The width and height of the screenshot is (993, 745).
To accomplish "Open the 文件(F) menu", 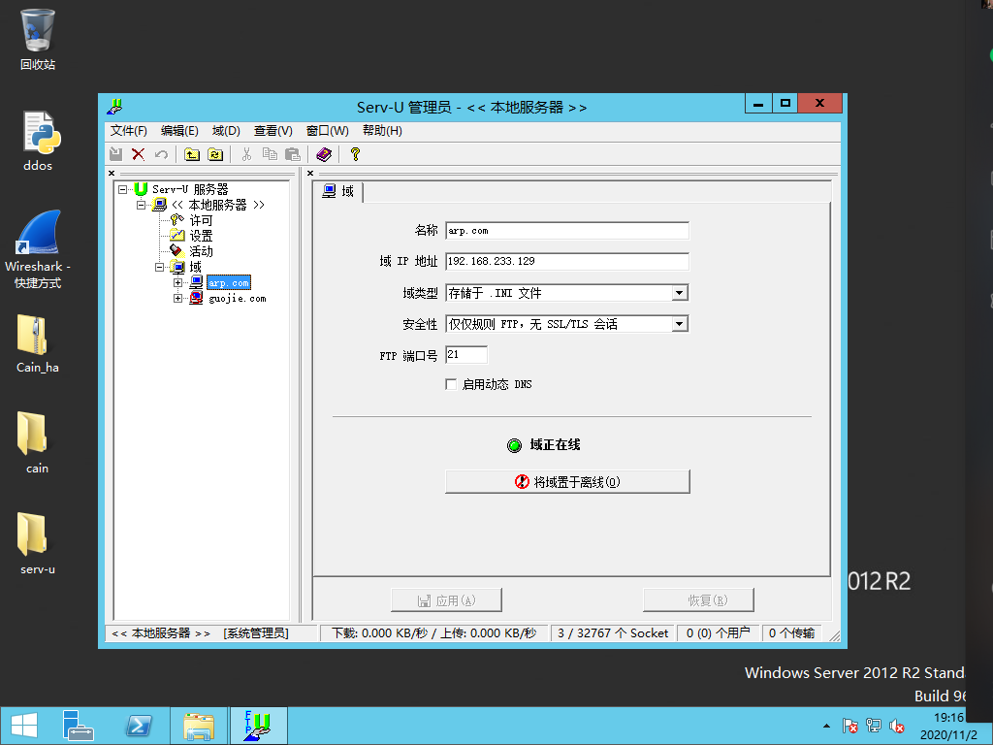I will pos(129,131).
